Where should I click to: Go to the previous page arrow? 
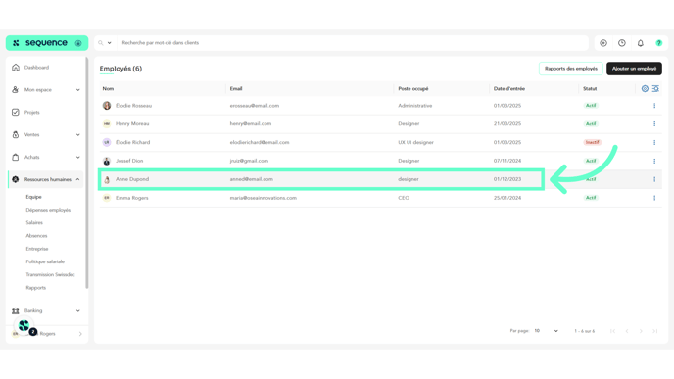coord(627,331)
